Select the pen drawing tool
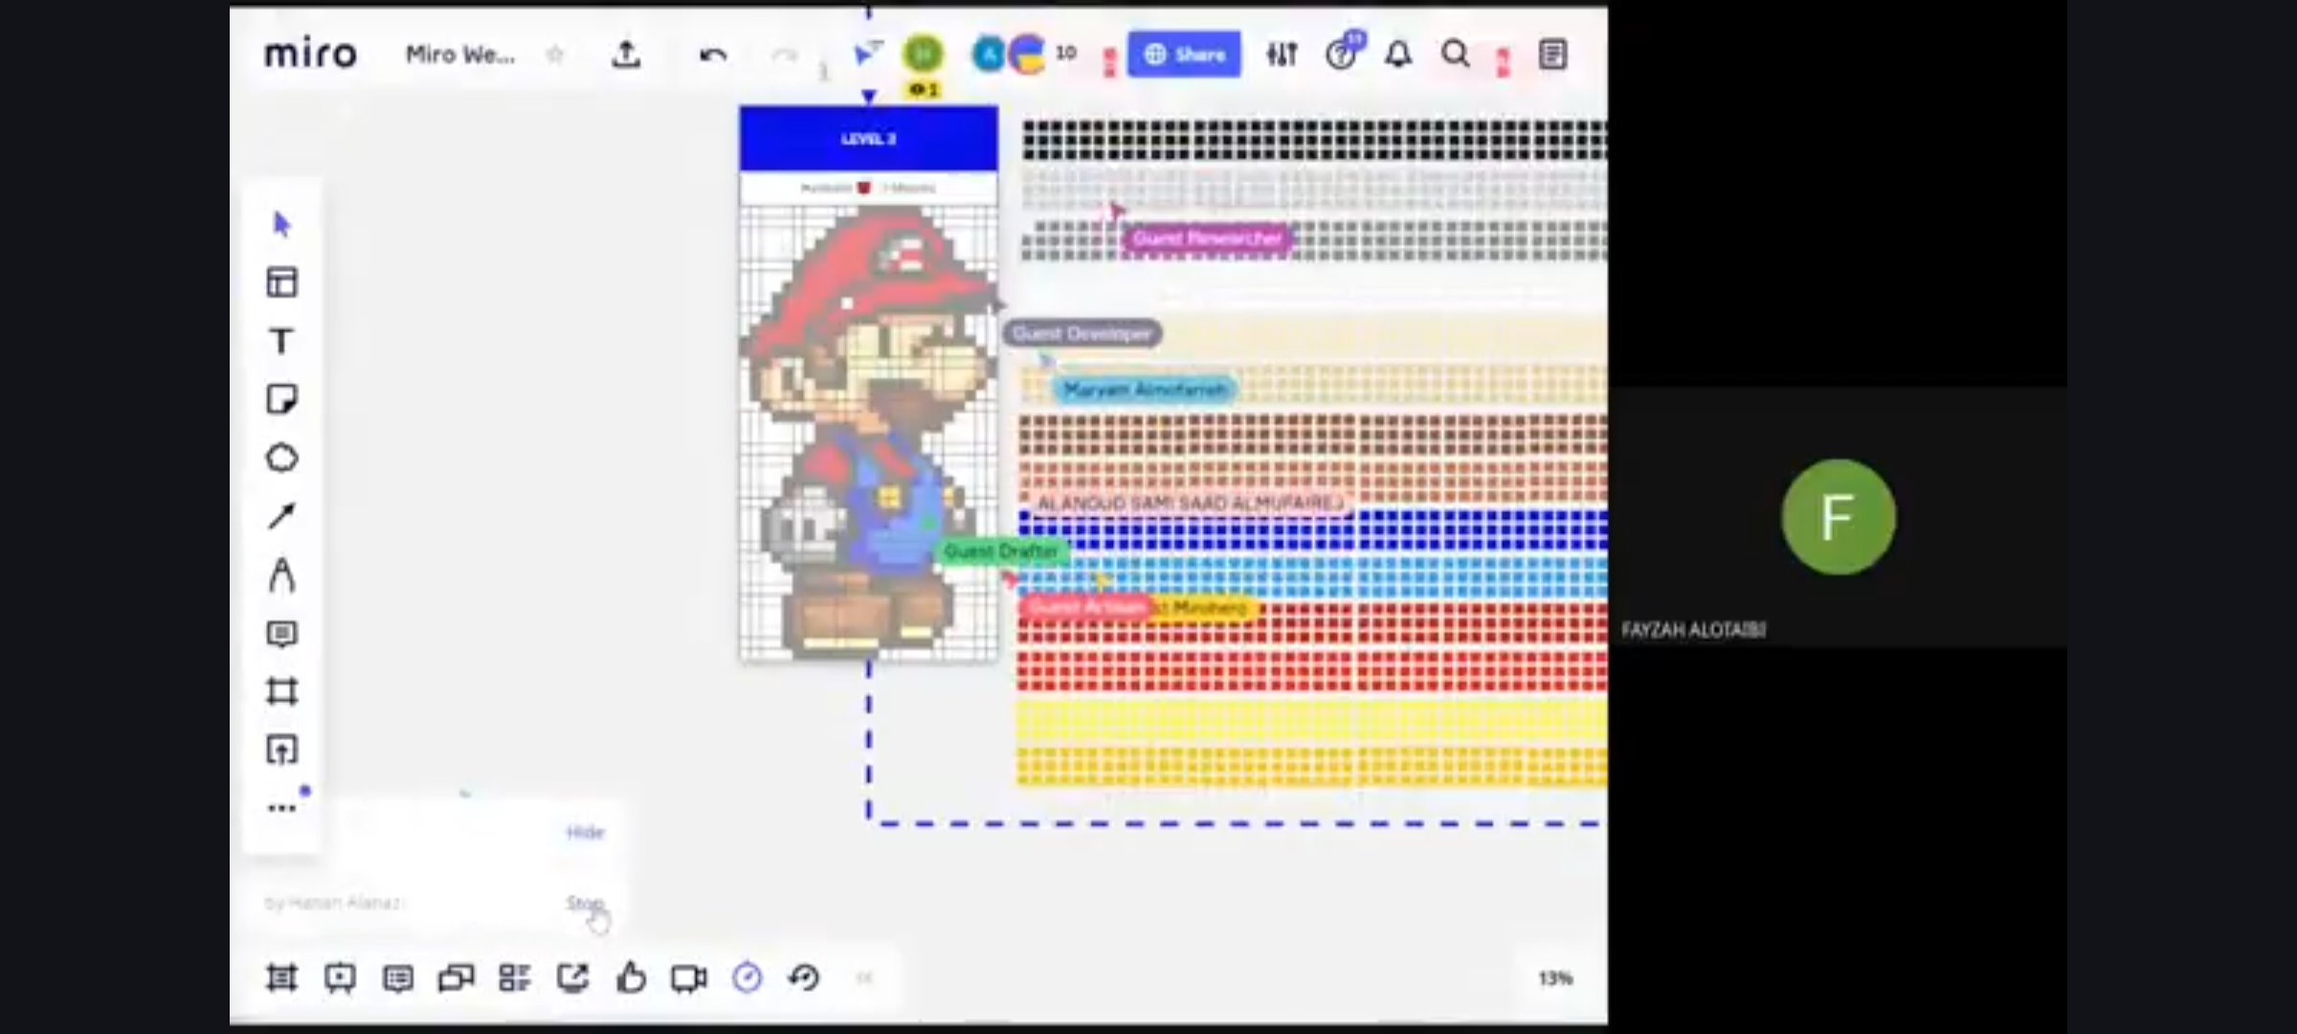This screenshot has height=1034, width=2297. [281, 575]
